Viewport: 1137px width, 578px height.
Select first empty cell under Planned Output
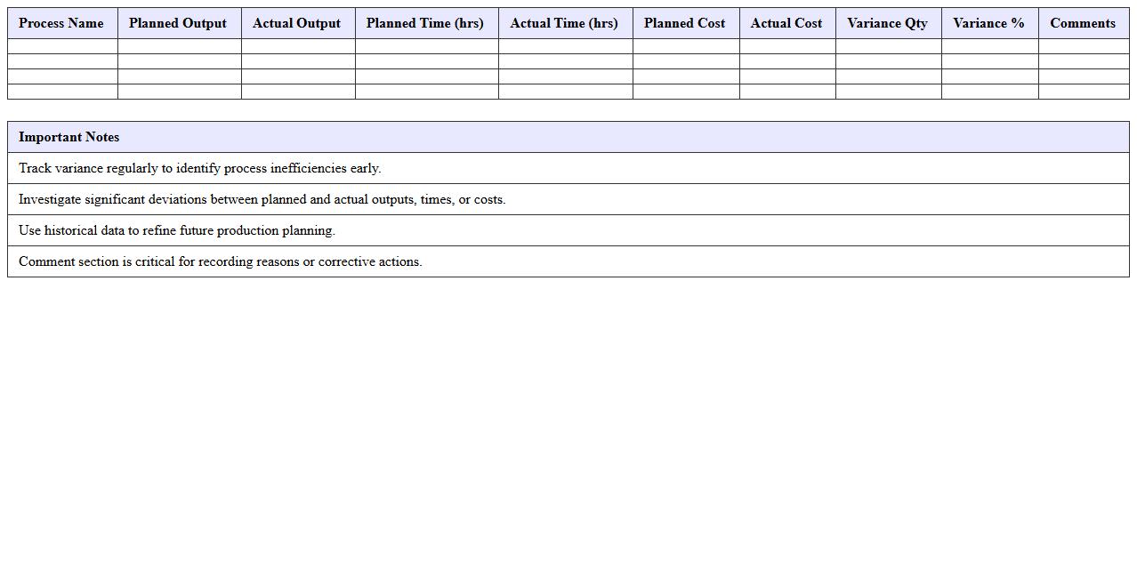pos(179,46)
